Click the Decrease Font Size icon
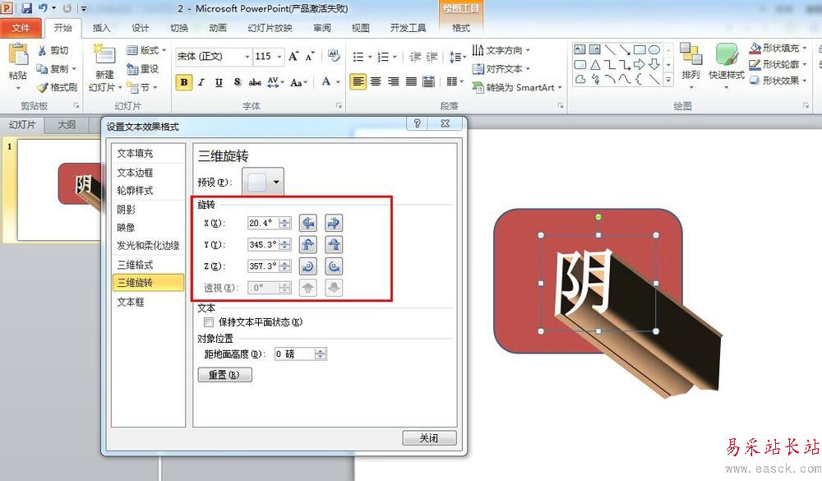Screen dimensions: 822x481 (x=310, y=56)
